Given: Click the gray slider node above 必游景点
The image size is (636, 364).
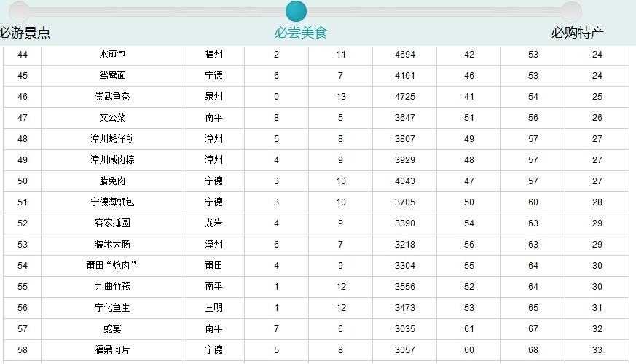Looking at the screenshot, I should (20, 11).
